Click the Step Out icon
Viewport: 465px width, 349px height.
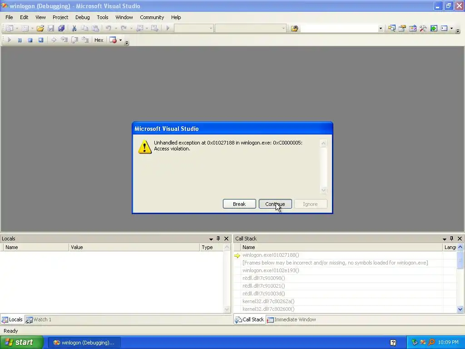(85, 40)
